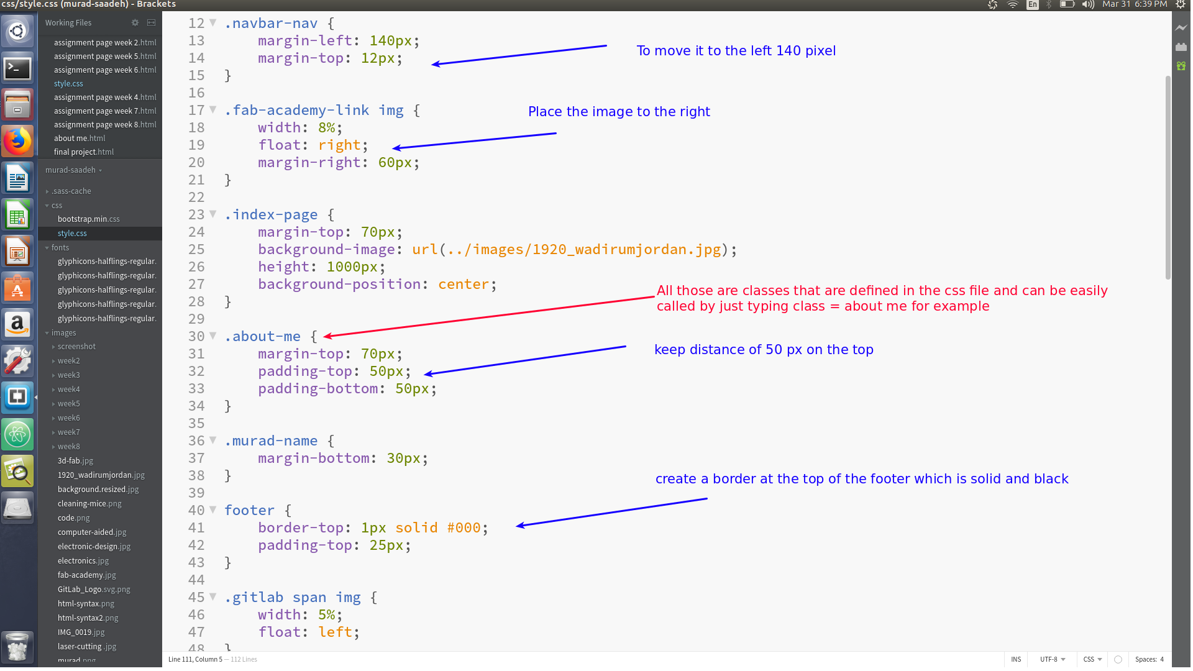
Task: Open the murad-saadeh project dropdown
Action: pyautogui.click(x=73, y=170)
